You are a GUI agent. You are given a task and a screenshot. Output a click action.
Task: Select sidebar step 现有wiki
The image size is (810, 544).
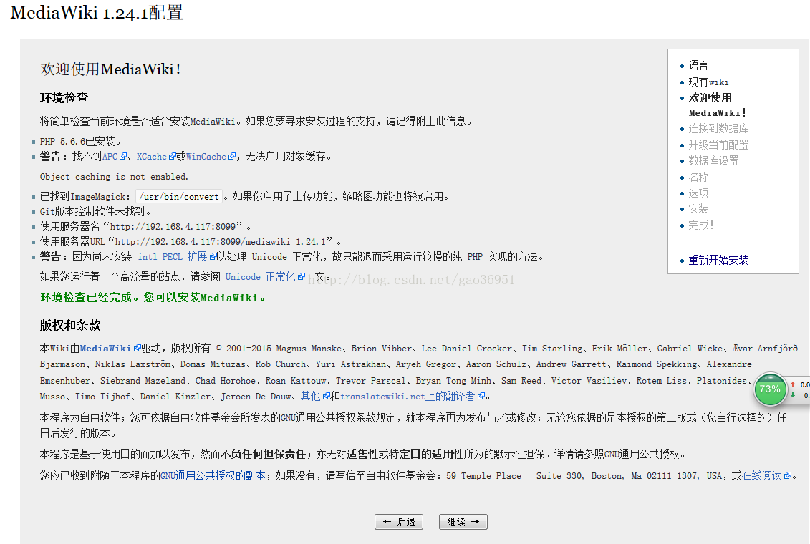click(708, 82)
